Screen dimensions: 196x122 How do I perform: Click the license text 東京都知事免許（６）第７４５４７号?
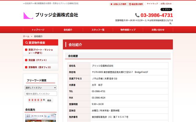110,117
